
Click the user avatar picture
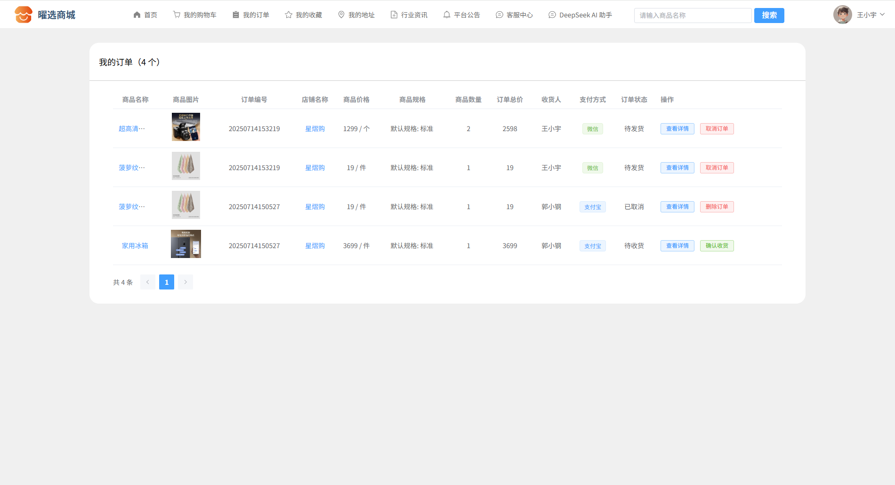click(842, 15)
